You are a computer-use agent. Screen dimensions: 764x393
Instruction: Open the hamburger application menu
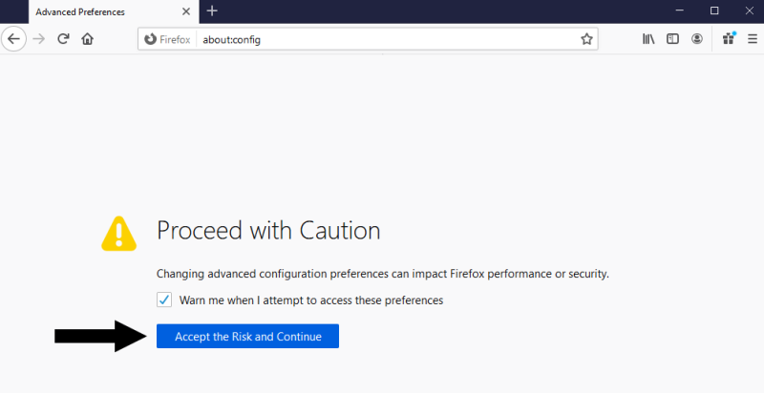[753, 39]
